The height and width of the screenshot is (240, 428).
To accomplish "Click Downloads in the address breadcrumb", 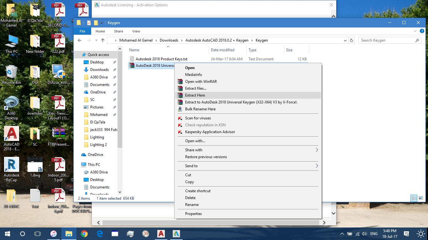I will coord(169,40).
